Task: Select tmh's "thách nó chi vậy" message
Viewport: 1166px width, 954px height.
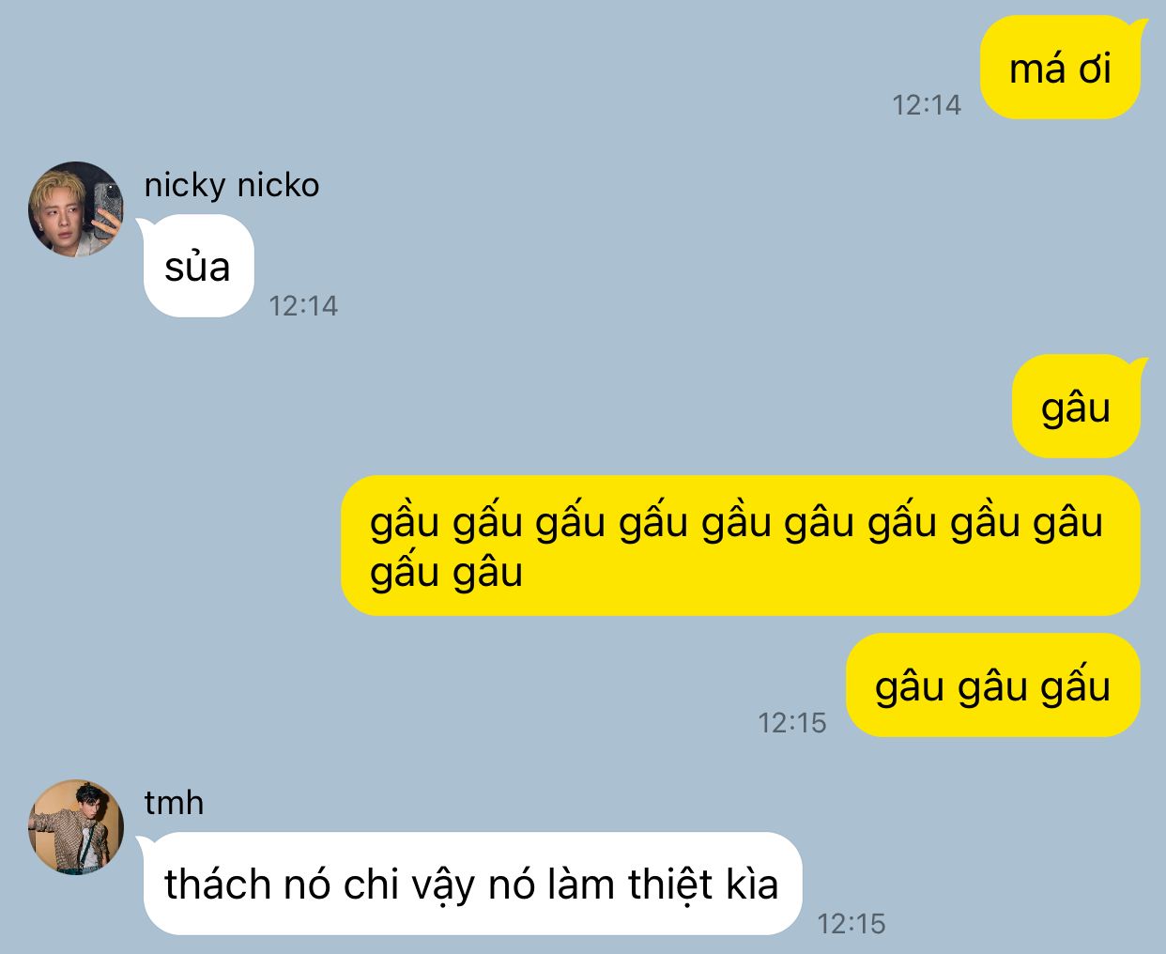Action: tap(471, 884)
